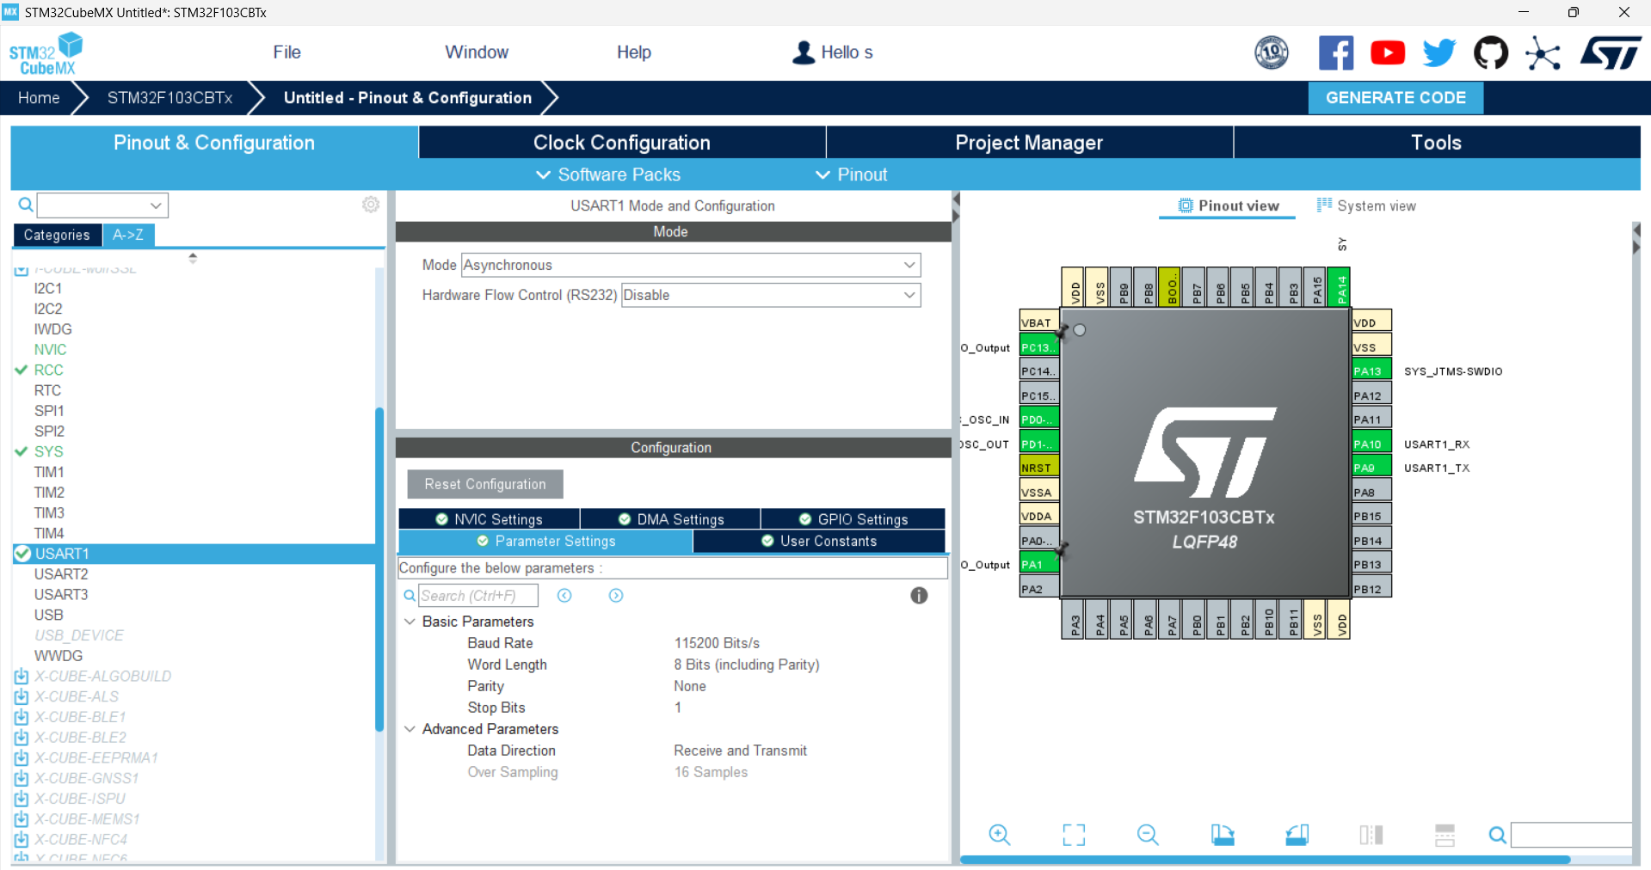The height and width of the screenshot is (870, 1651).
Task: Click the magnifier icon above the Categories list
Action: pyautogui.click(x=26, y=205)
